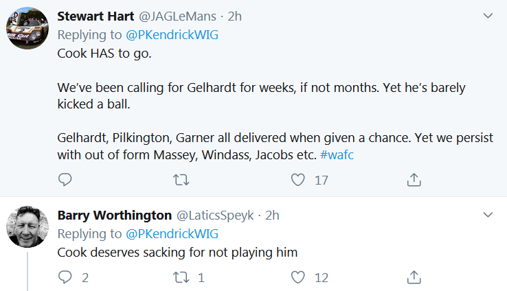Reply to Barry Worthington's tweet
Screen dimensions: 507x291
(65, 277)
